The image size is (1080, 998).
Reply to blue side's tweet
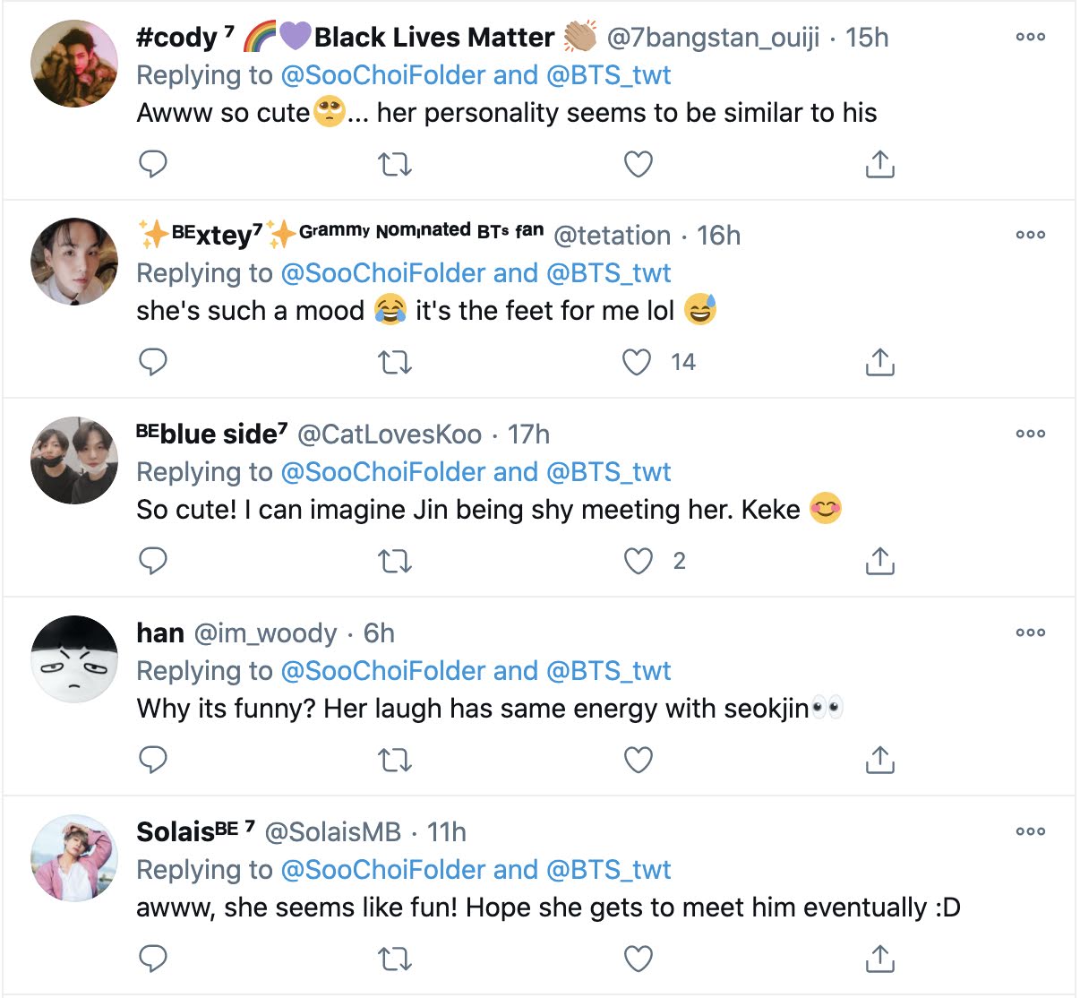153,562
